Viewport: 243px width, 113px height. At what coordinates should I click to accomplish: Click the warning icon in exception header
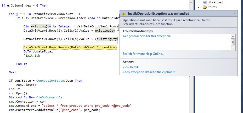[x=124, y=14]
